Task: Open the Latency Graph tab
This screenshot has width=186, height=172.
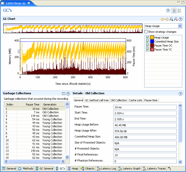Action: point(129,168)
